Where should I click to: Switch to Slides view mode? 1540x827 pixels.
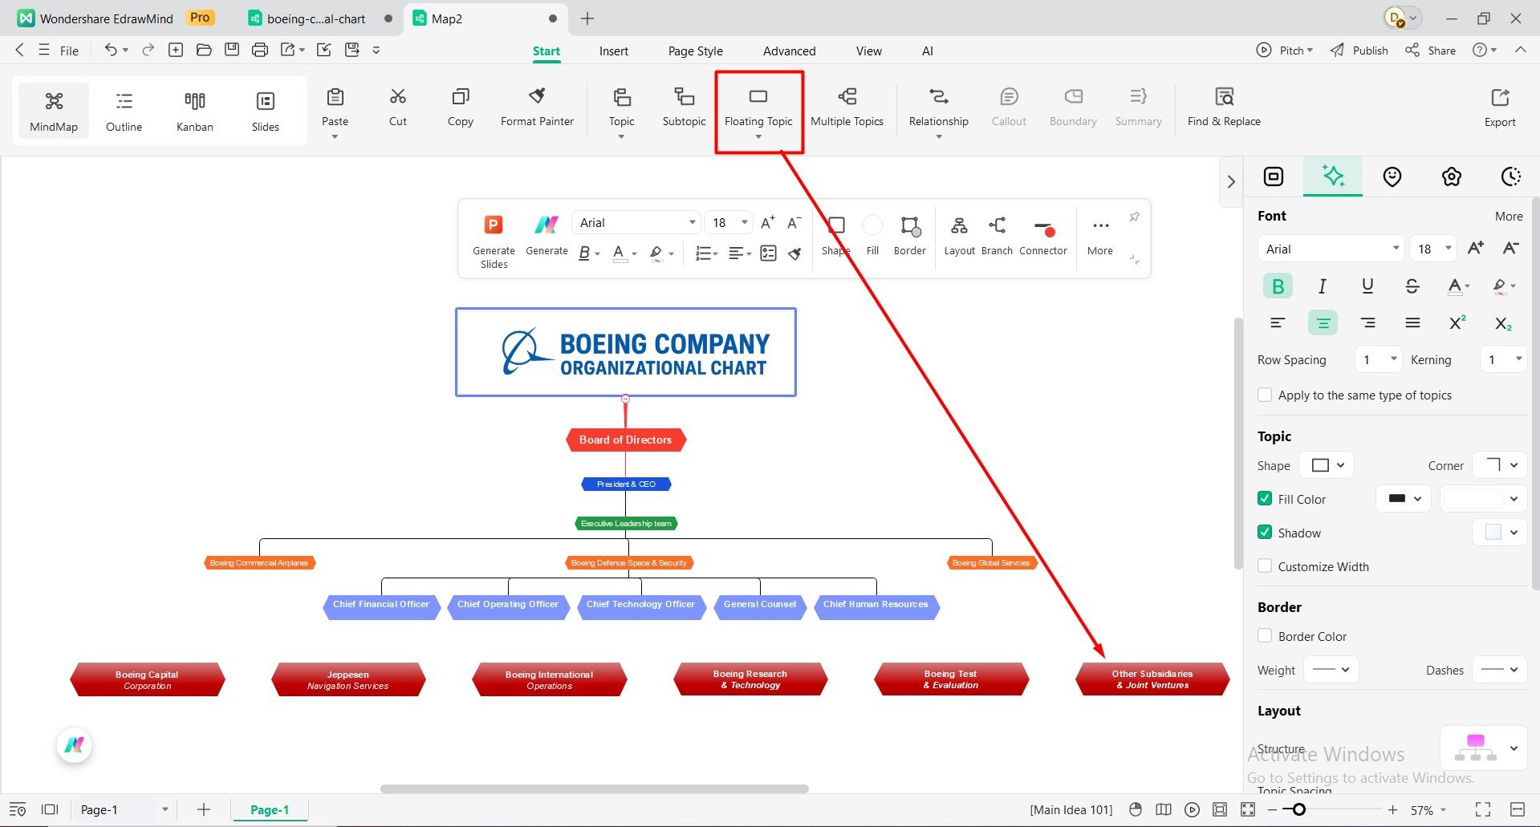click(x=265, y=111)
